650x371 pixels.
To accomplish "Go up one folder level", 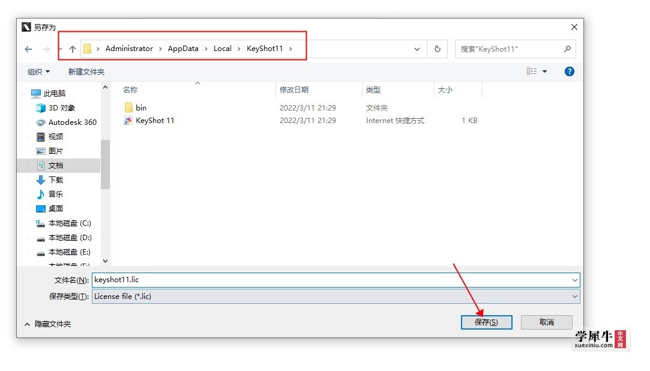I will tap(73, 49).
